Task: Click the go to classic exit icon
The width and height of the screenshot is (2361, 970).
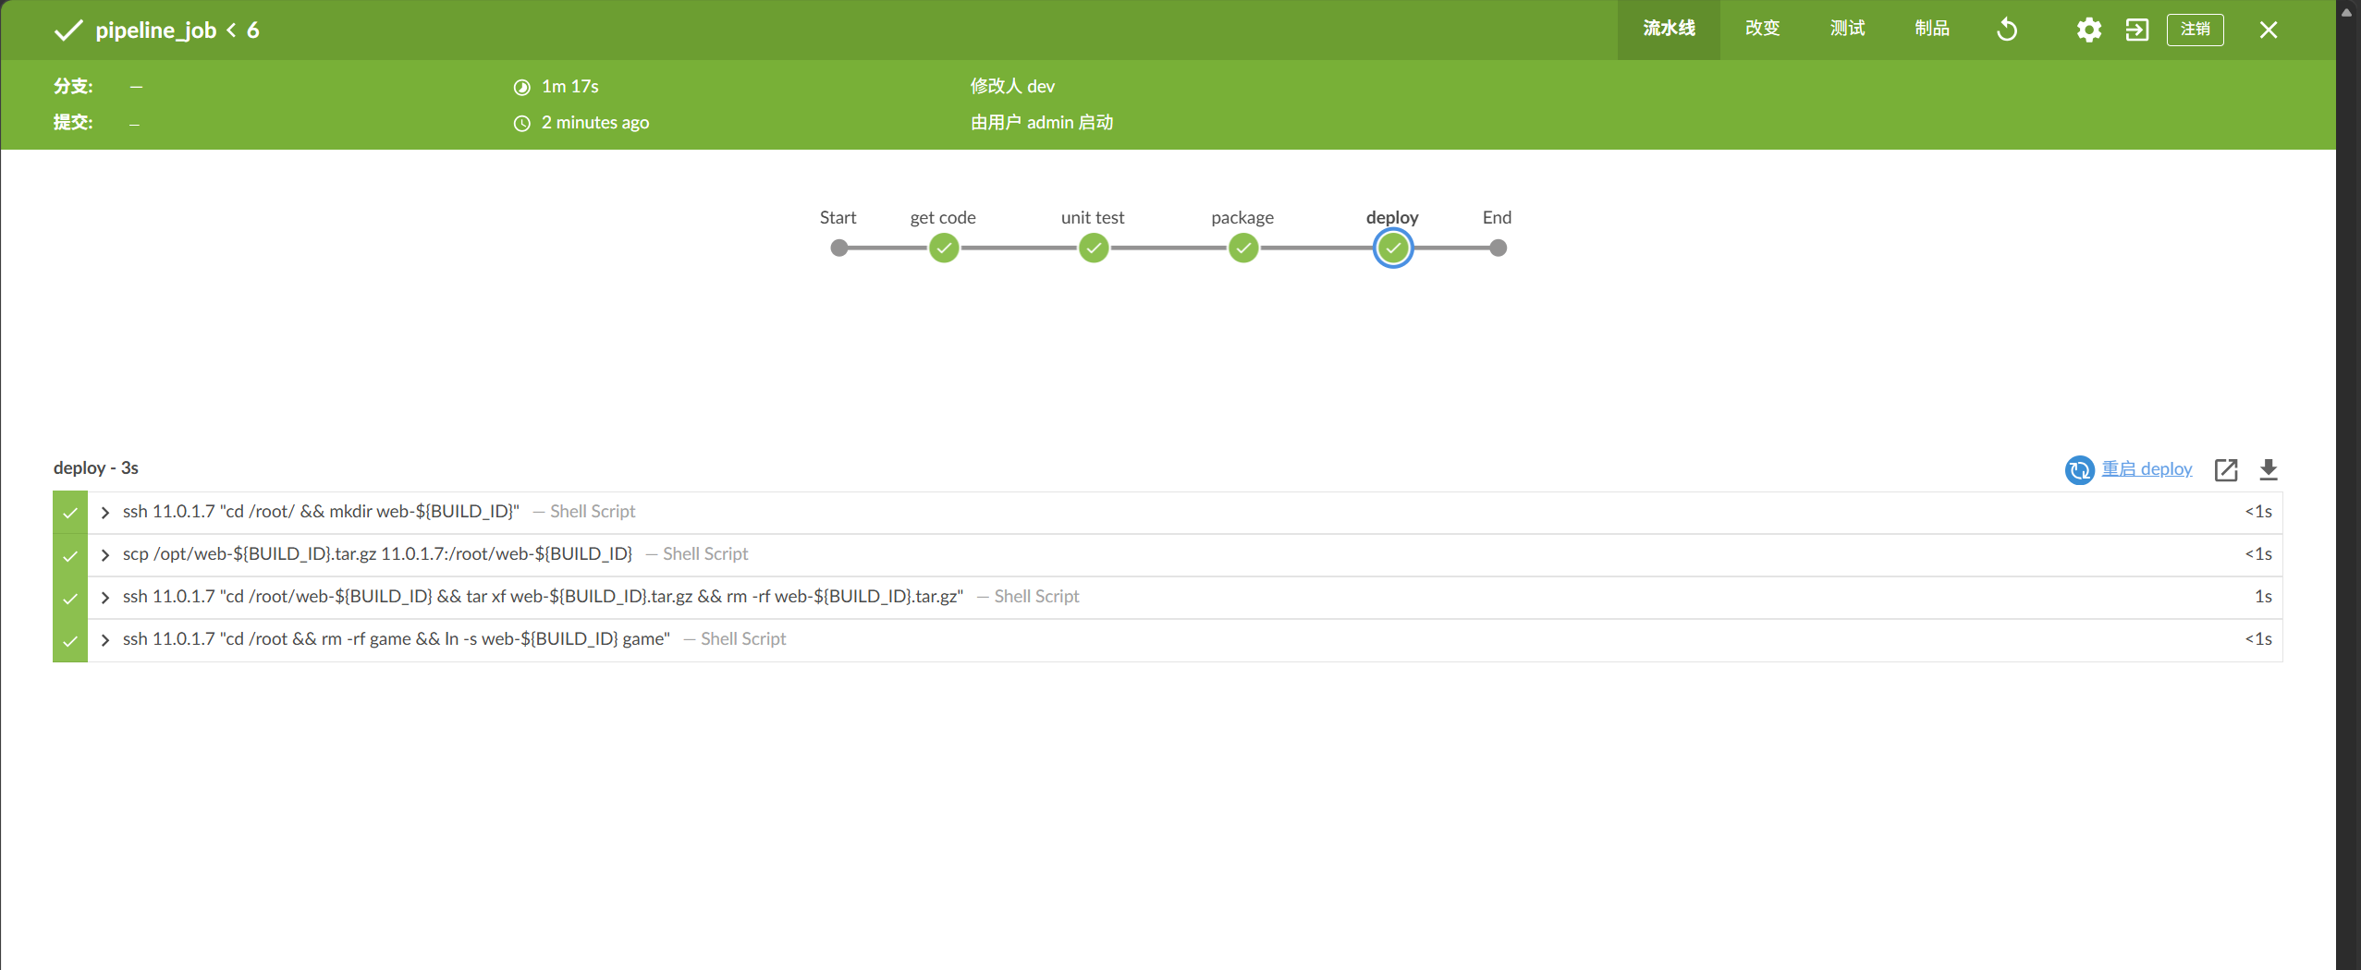Action: pos(2137,30)
